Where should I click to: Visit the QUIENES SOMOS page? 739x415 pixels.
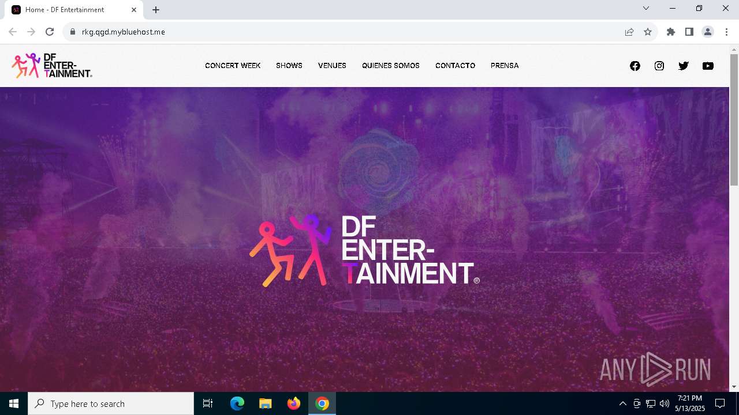(391, 66)
